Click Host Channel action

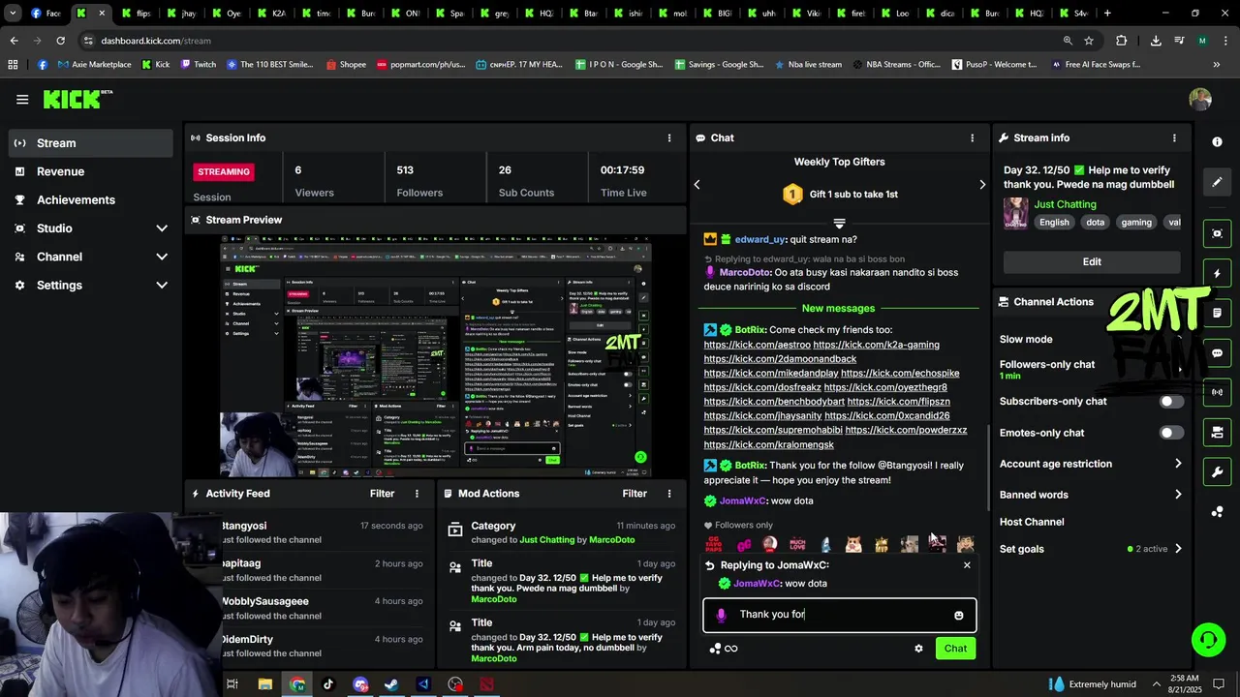pyautogui.click(x=1032, y=522)
